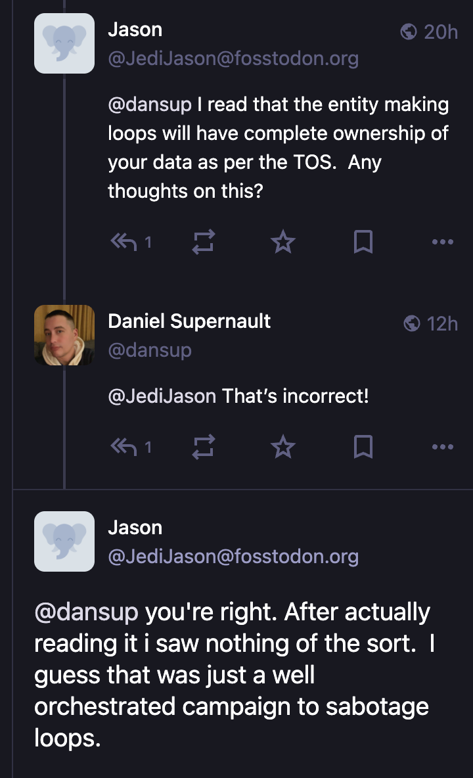Click the 20h timestamp on Jason's post

coord(439,32)
